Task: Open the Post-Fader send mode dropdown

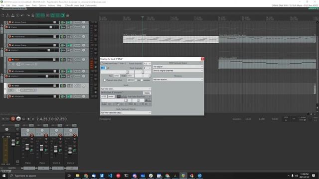Action: click(x=139, y=96)
